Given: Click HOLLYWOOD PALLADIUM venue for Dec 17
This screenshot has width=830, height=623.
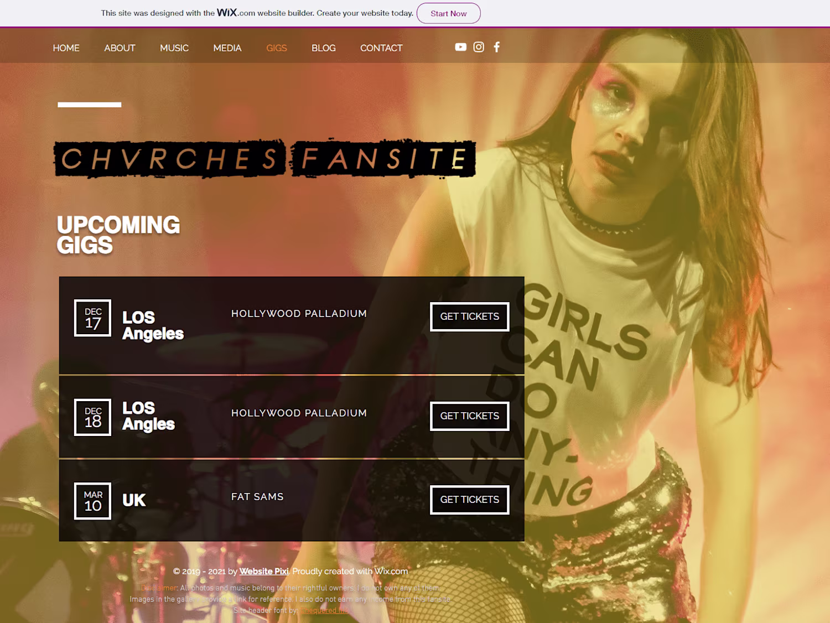Looking at the screenshot, I should click(x=299, y=314).
